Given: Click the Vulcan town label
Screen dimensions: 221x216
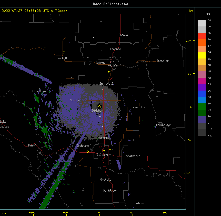Looking at the screenshot, I should point(139,203).
